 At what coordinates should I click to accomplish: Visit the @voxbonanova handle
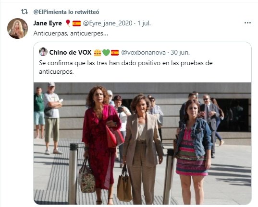143,53
